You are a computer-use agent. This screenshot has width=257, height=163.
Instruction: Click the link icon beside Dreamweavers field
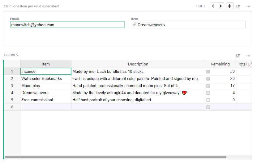click(135, 25)
